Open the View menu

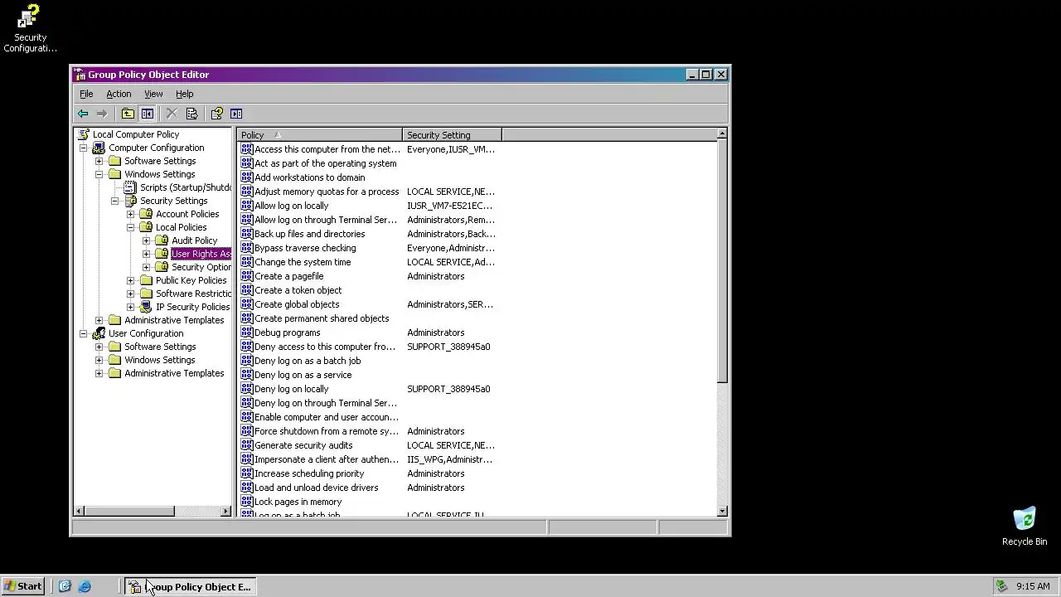[x=153, y=94]
